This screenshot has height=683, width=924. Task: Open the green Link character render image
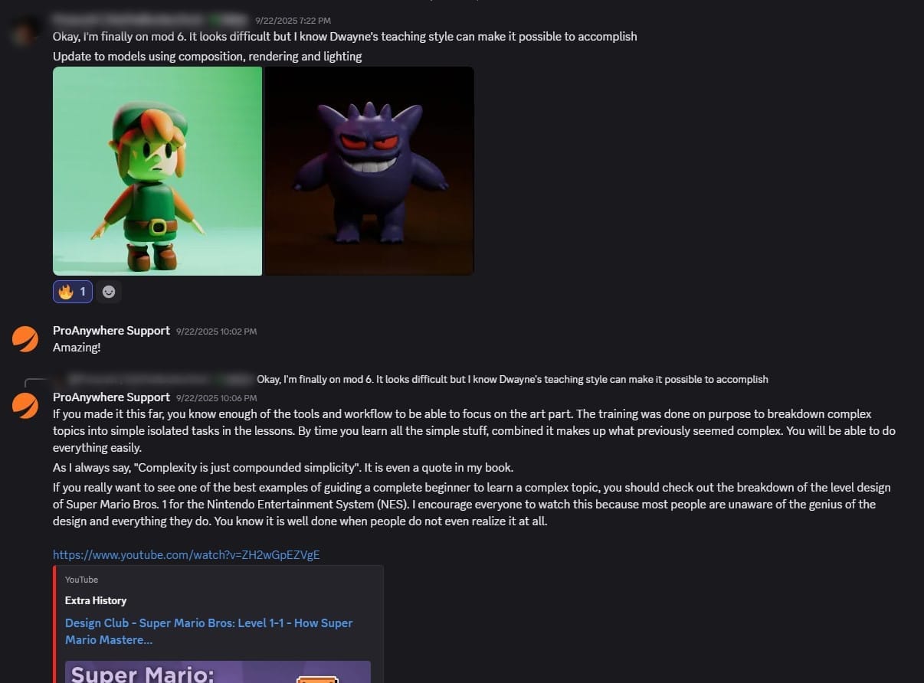click(157, 171)
